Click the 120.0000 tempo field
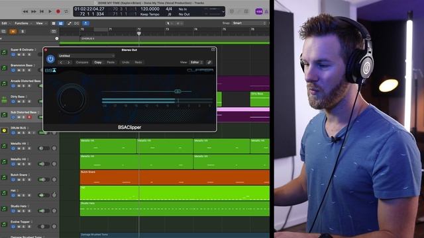The height and width of the screenshot is (238, 424). 150,9
